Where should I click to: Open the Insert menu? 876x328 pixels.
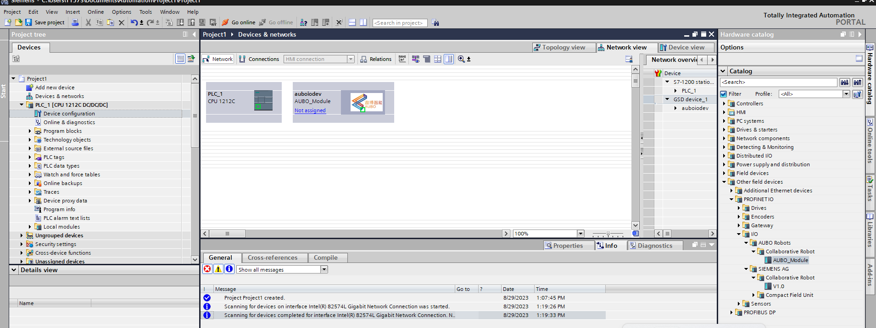click(73, 12)
